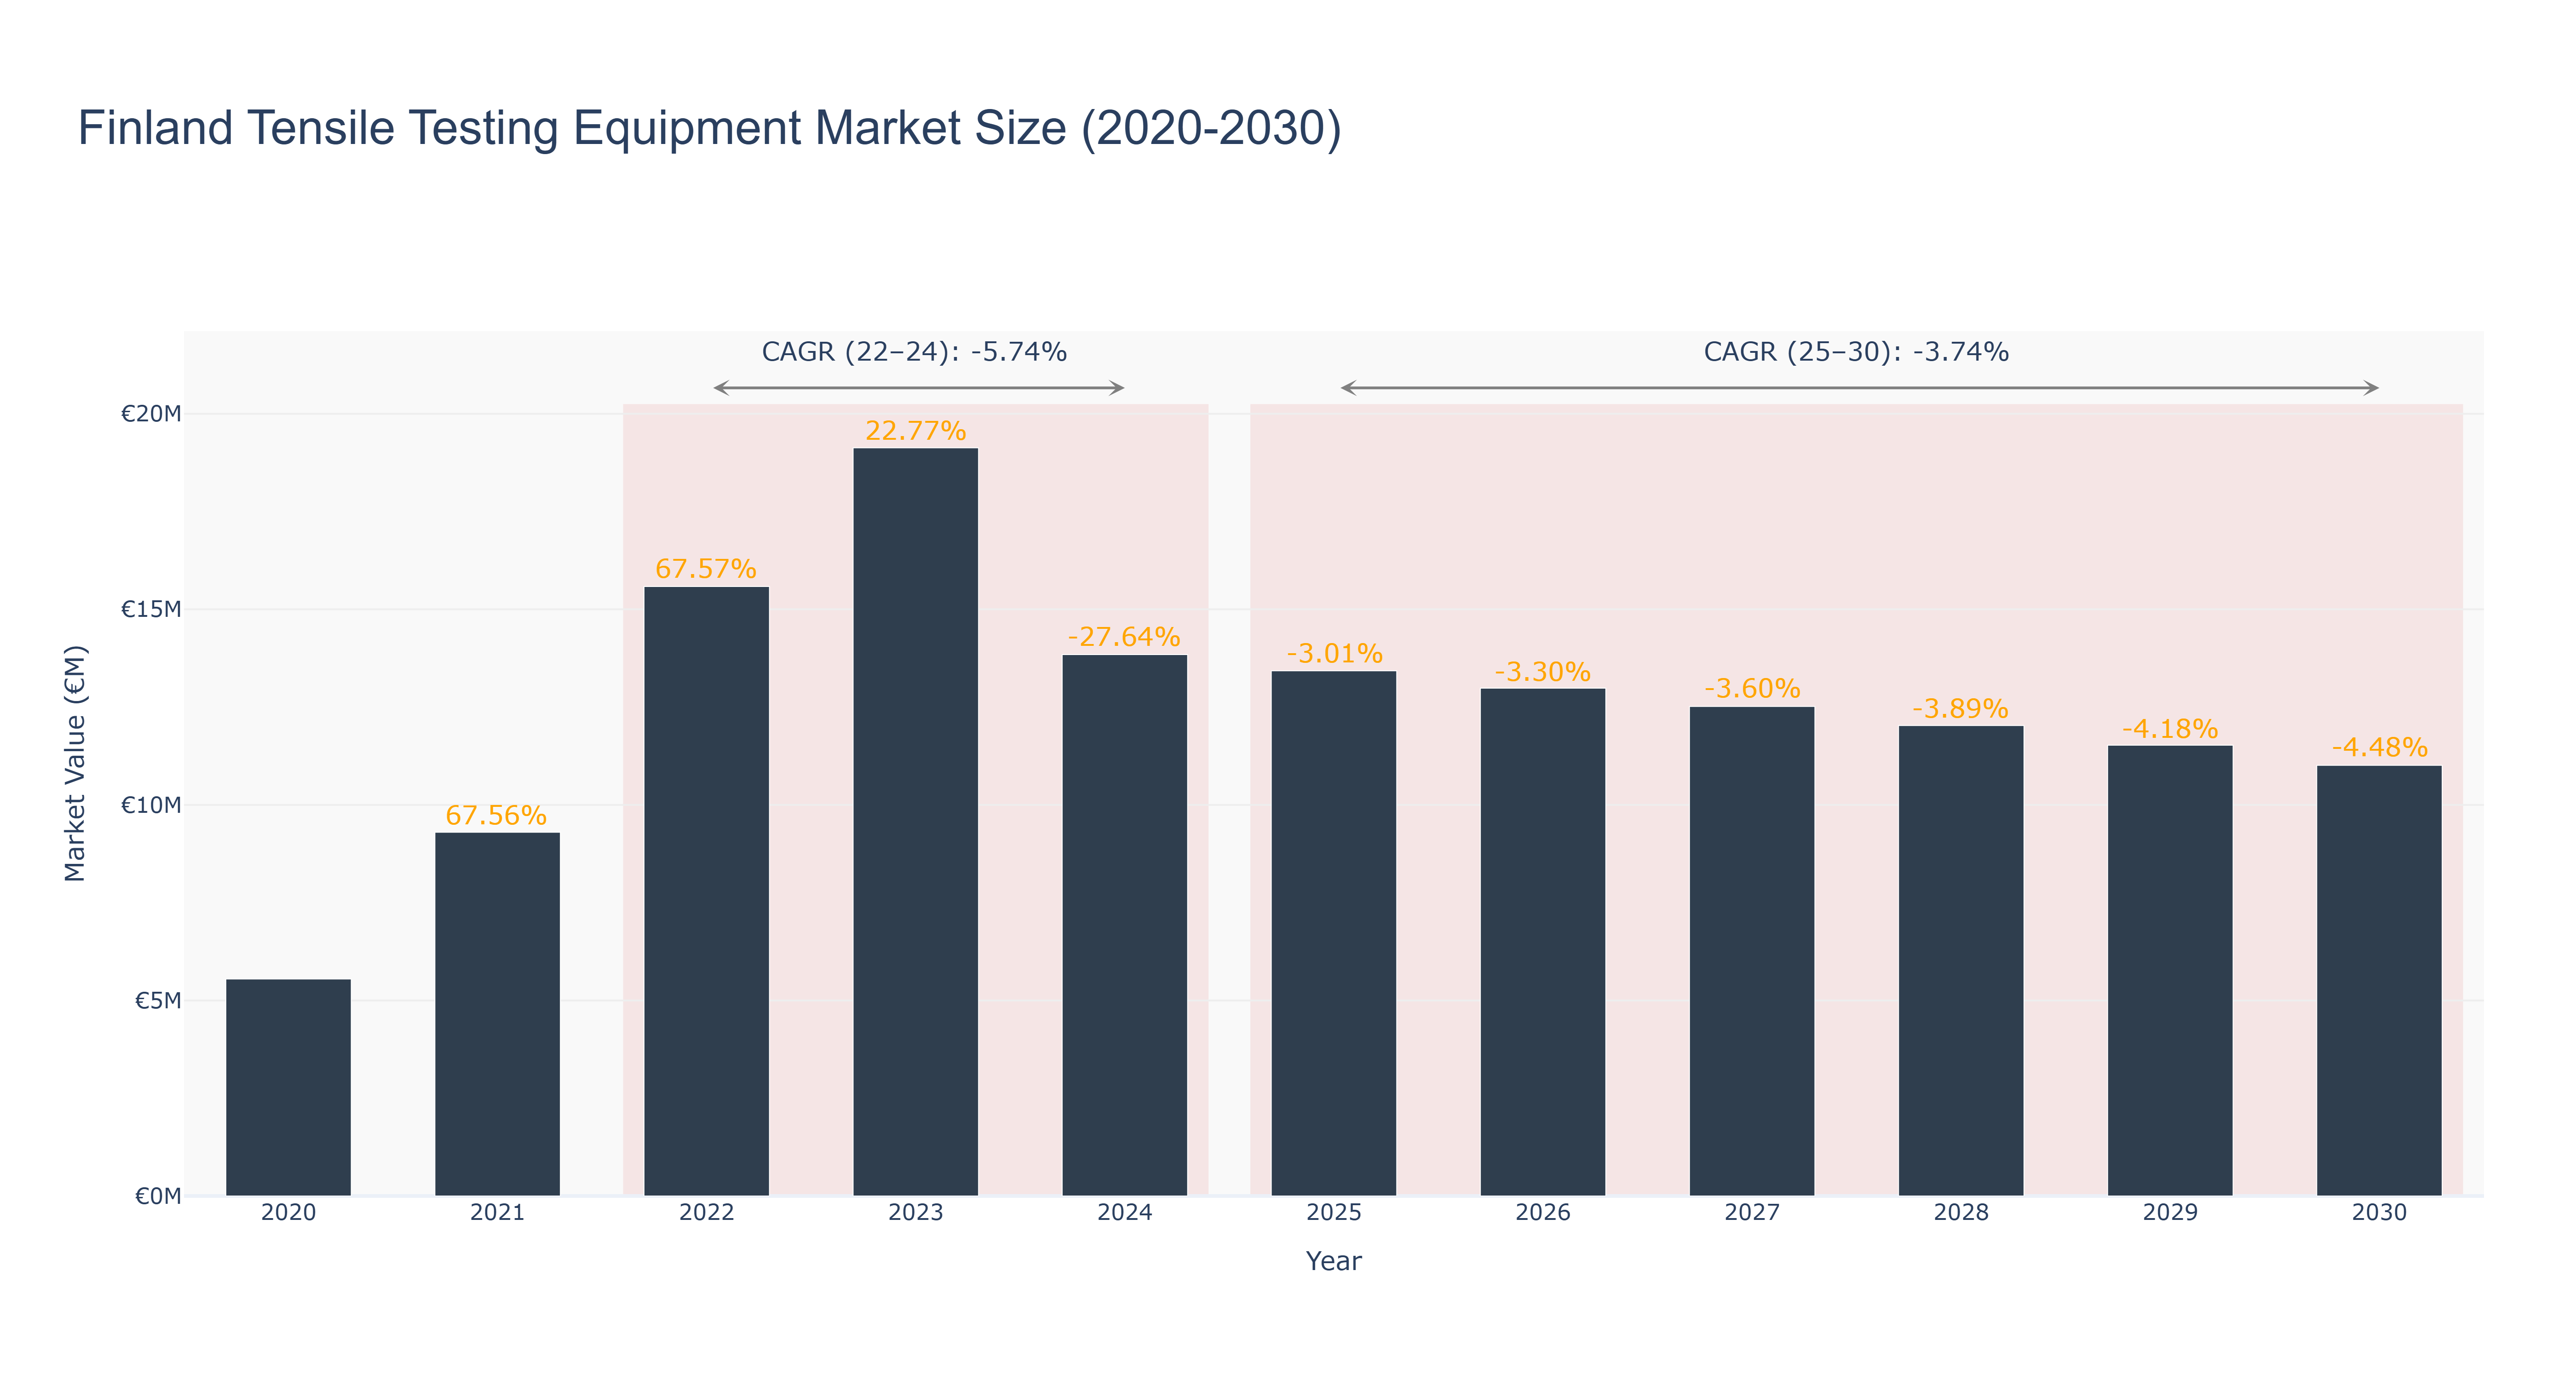Click the 67.56% growth label
This screenshot has width=2576, height=1380.
point(496,815)
